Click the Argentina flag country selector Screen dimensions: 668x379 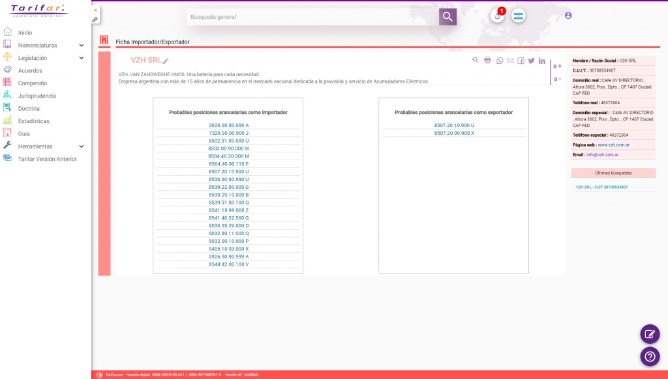[519, 16]
